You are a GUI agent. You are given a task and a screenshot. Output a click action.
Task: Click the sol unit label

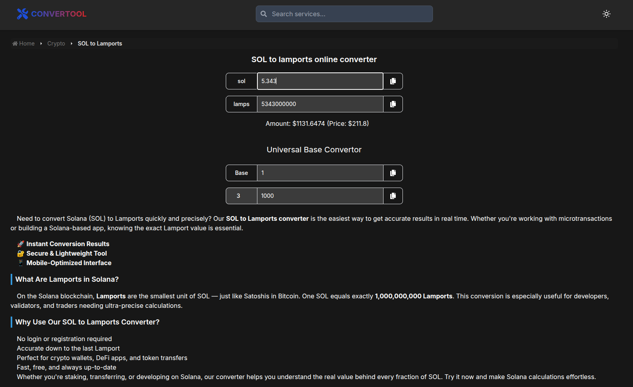[241, 81]
